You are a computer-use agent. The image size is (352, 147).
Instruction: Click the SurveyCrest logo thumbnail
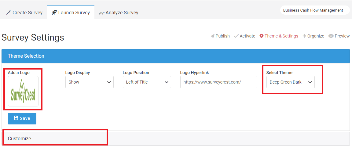23,91
